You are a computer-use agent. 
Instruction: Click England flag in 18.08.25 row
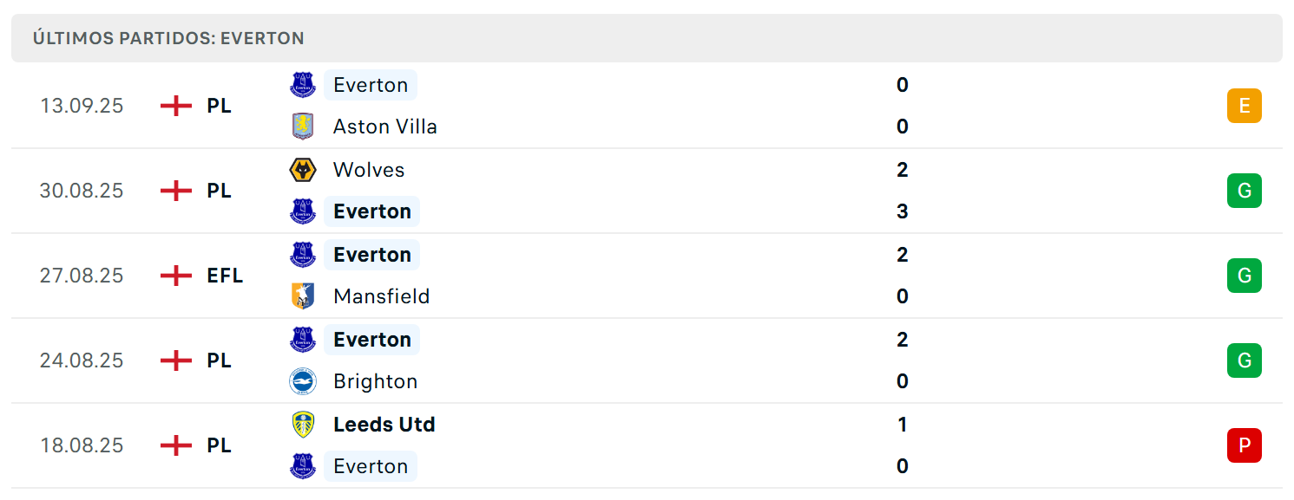176,445
